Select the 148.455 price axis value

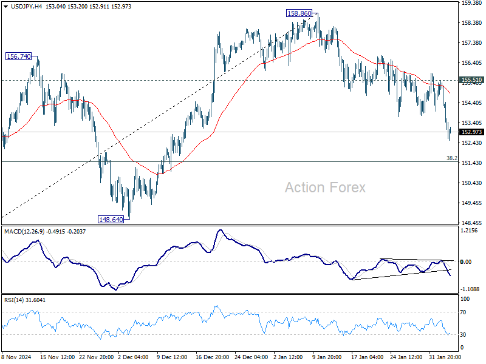coord(472,223)
